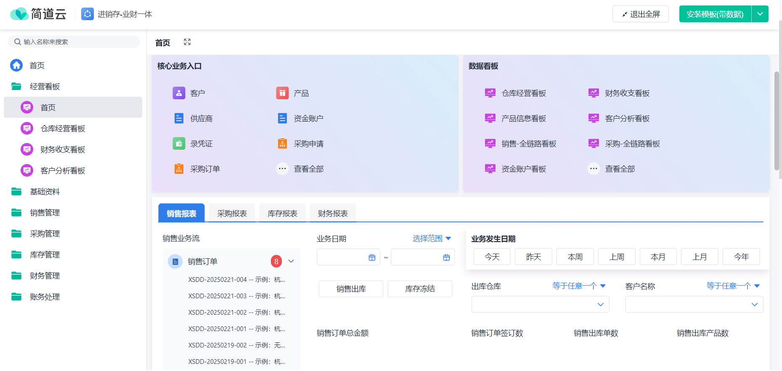Open start date calendar picker
Screen dimensions: 782x371
[x=372, y=257]
